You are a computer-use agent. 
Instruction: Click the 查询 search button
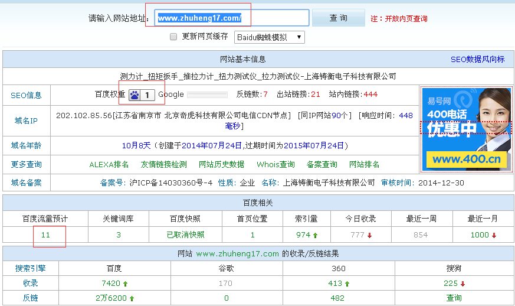click(x=339, y=18)
